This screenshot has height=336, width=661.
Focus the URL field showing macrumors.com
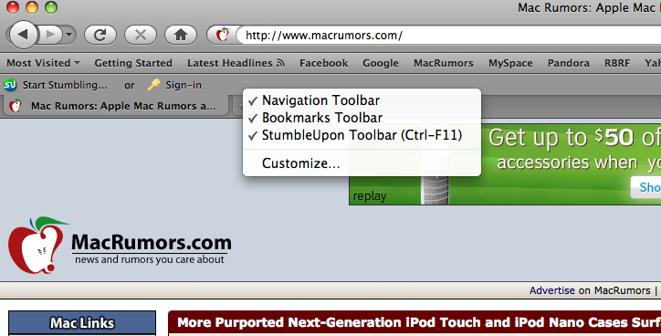(449, 35)
